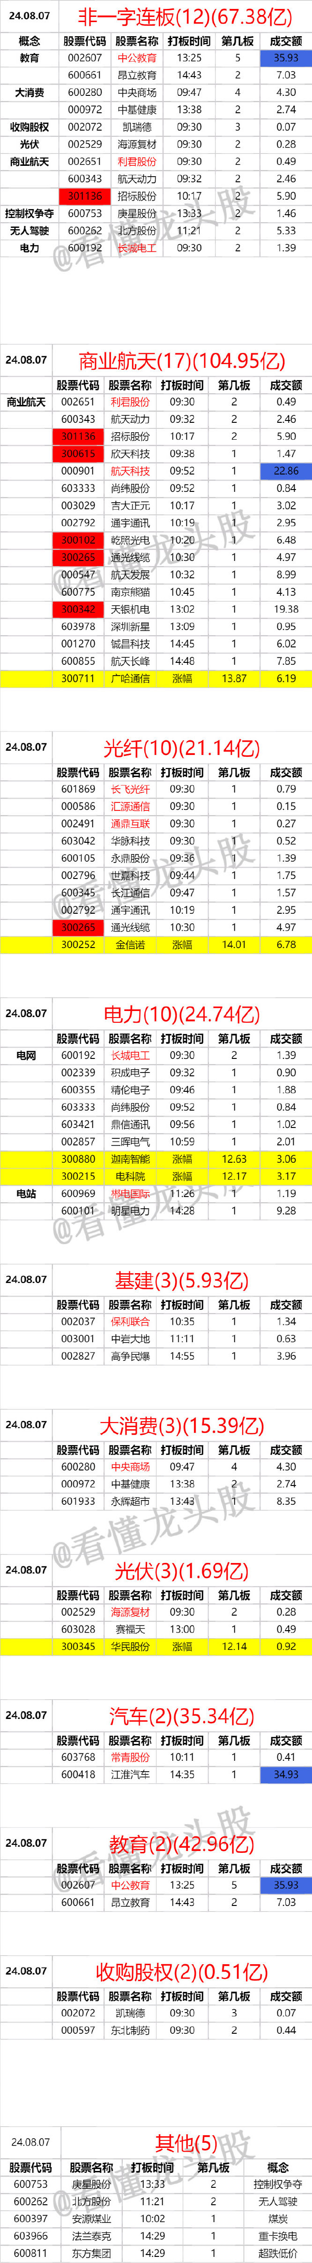312x2263 pixels.
Task: Click the highlighted row name 电科院
Action: tap(130, 1175)
